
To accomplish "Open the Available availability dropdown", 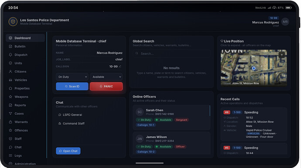I will click(x=106, y=77).
